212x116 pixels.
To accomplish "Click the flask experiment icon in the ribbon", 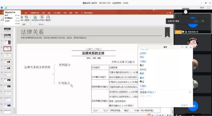I will (35, 17).
